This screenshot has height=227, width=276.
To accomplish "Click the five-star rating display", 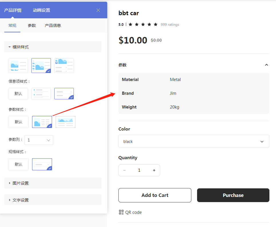I will (x=143, y=25).
